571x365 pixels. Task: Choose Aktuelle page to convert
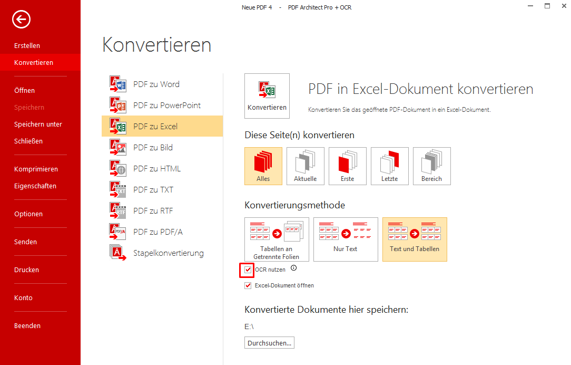click(306, 166)
